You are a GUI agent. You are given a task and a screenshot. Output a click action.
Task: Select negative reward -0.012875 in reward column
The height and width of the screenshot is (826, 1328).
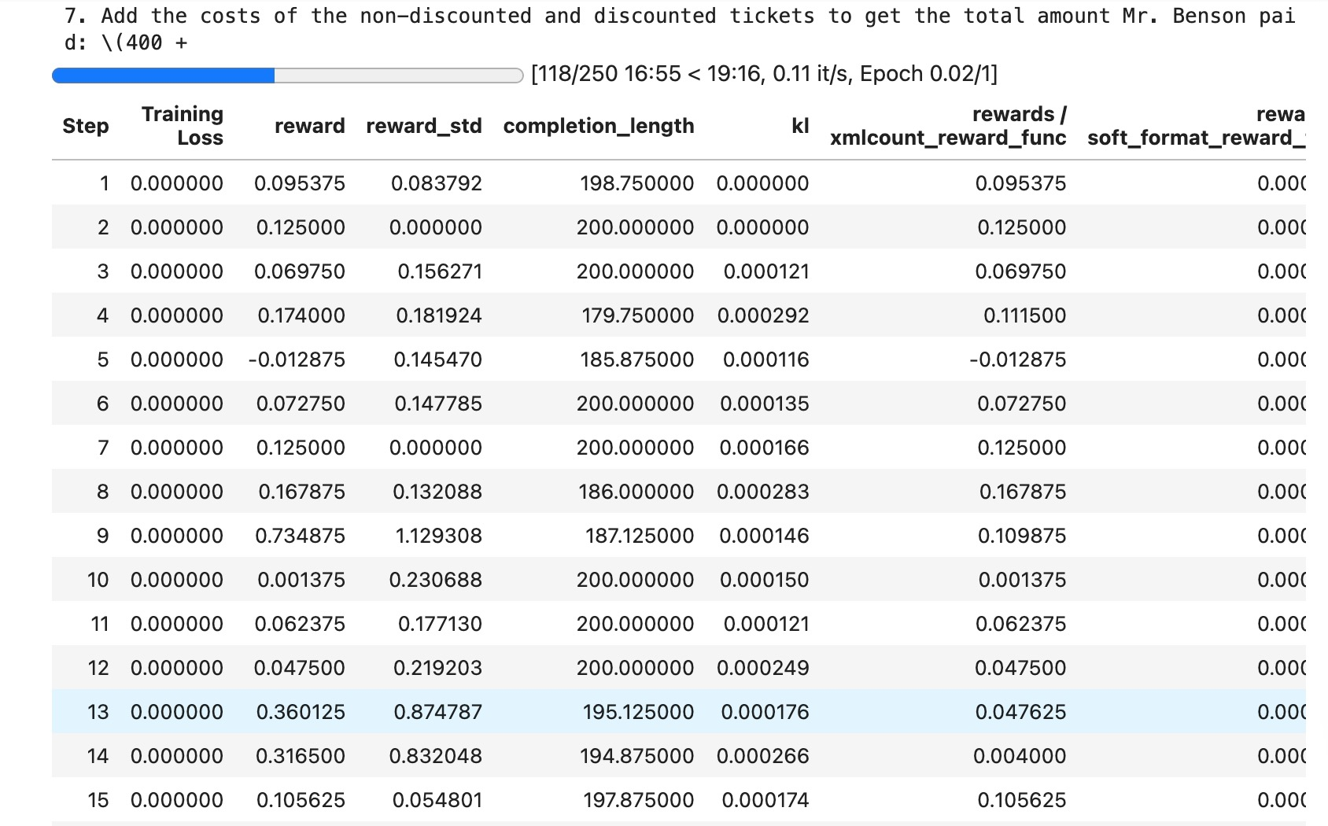coord(297,360)
